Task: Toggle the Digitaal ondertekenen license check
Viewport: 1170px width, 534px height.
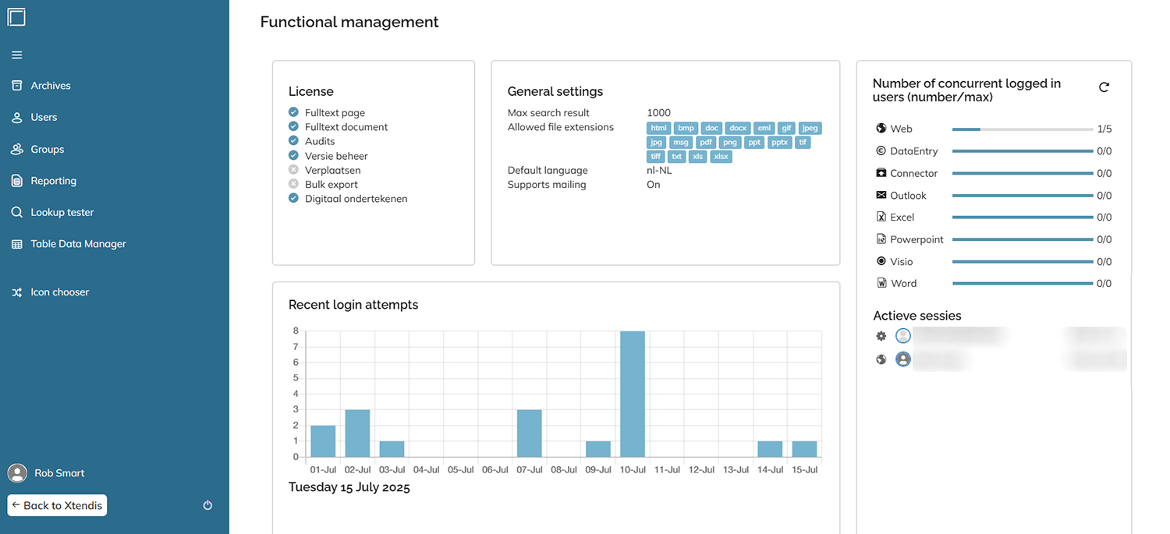Action: [x=293, y=198]
